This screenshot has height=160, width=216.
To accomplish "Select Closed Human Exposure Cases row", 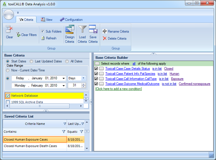I will click(x=44, y=139).
